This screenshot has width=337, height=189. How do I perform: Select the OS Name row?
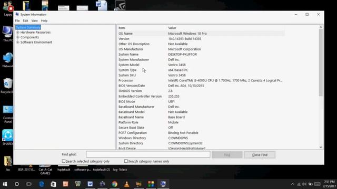pyautogui.click(x=201, y=34)
